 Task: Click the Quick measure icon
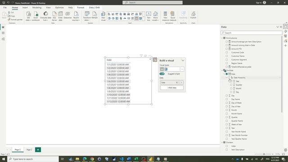click(x=173, y=16)
